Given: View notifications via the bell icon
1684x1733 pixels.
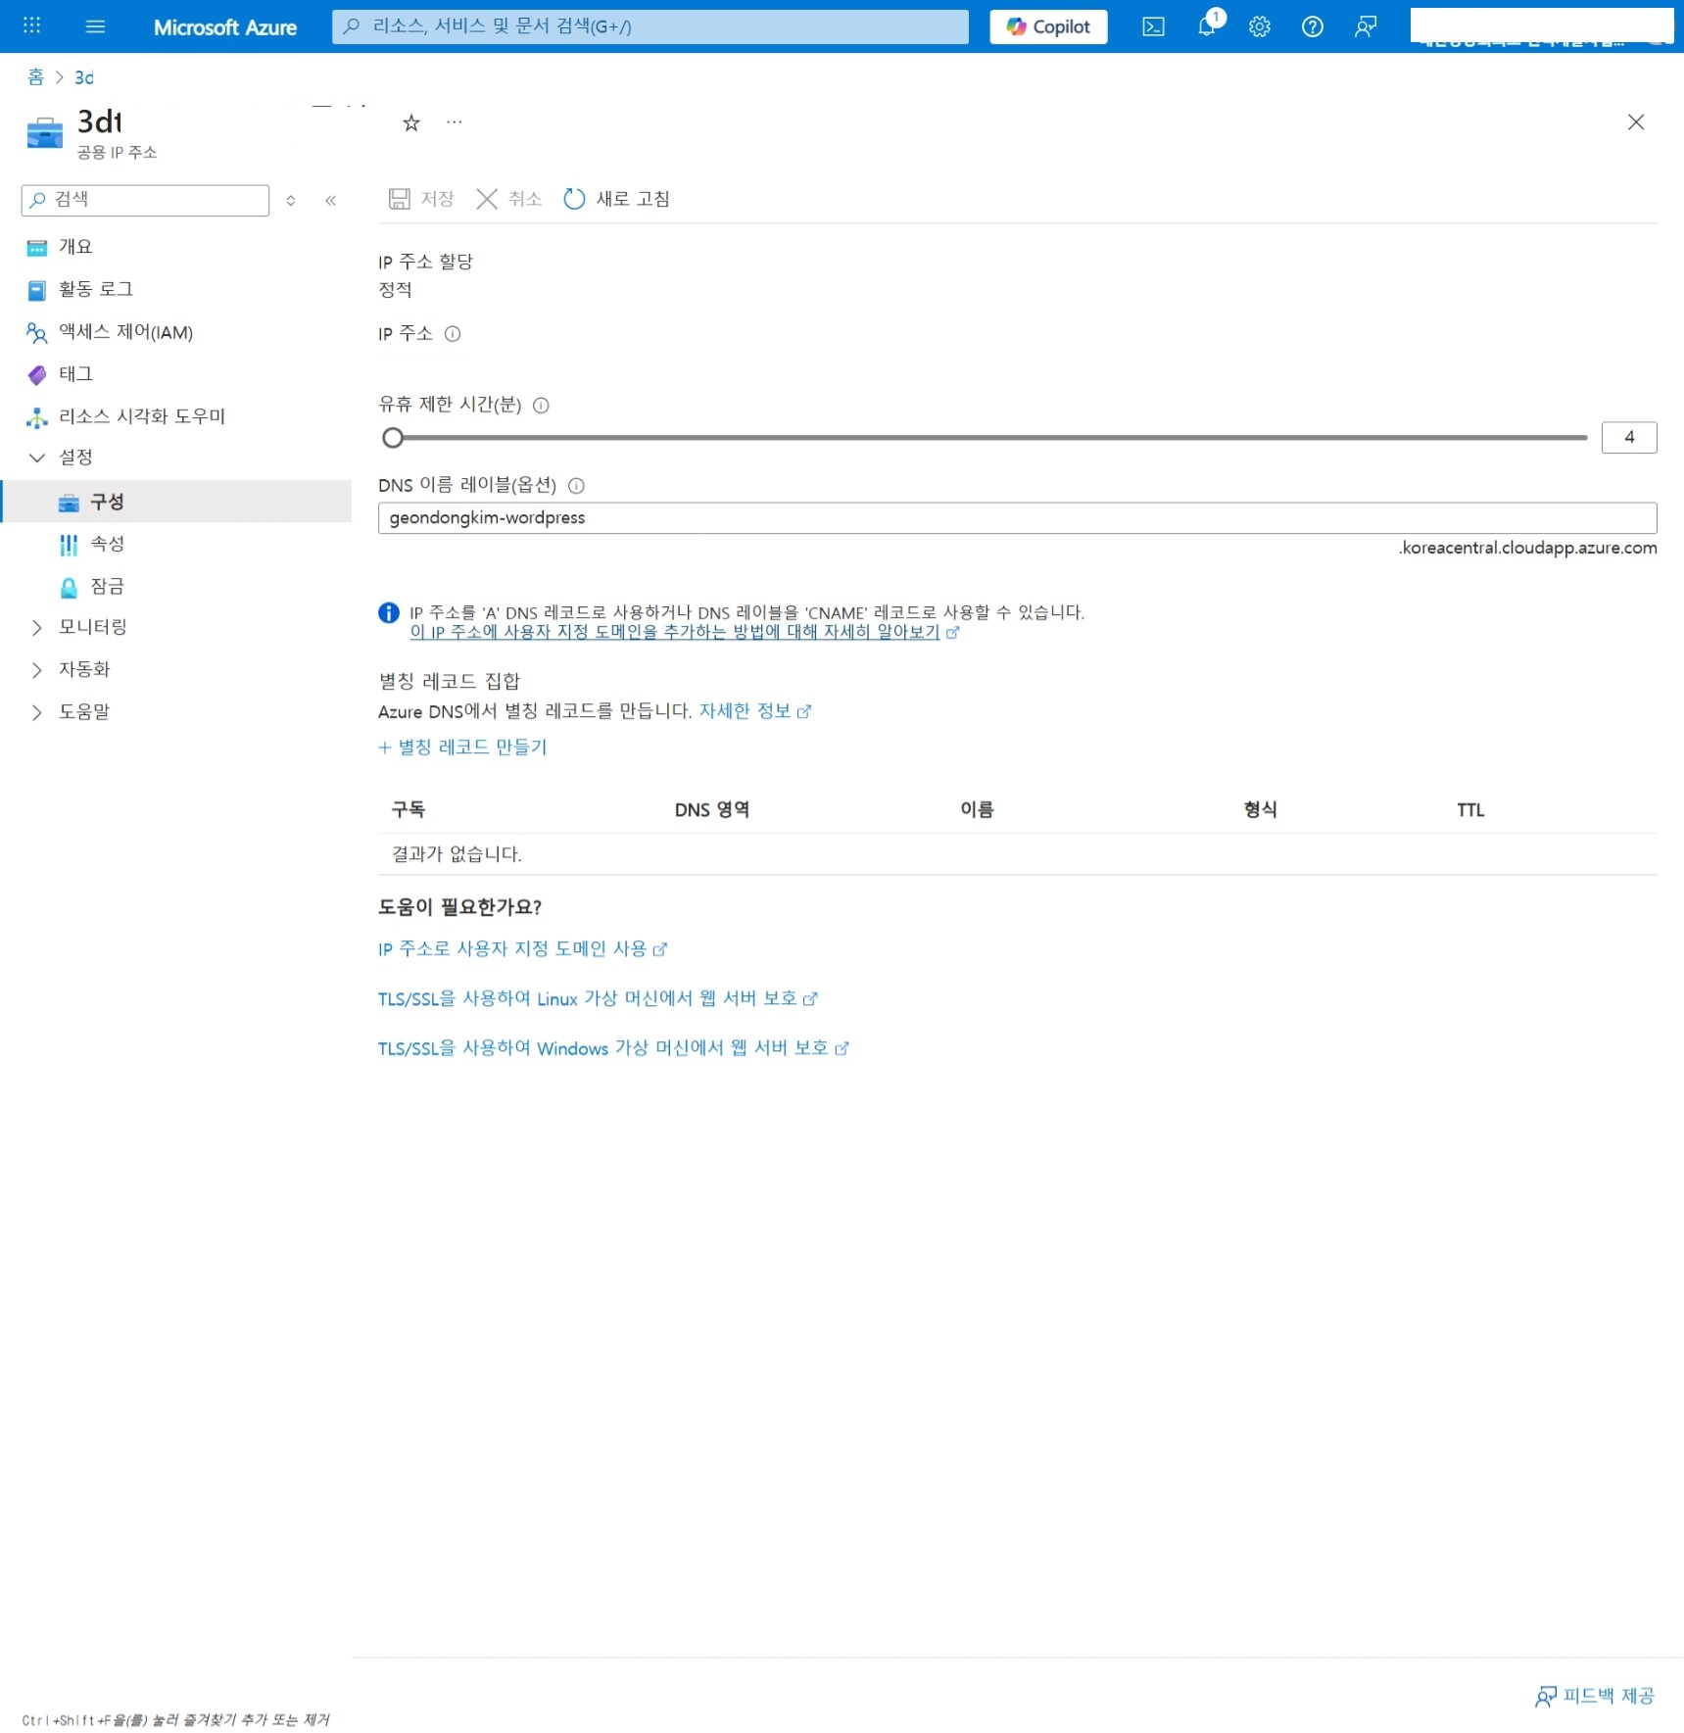Looking at the screenshot, I should [1206, 26].
